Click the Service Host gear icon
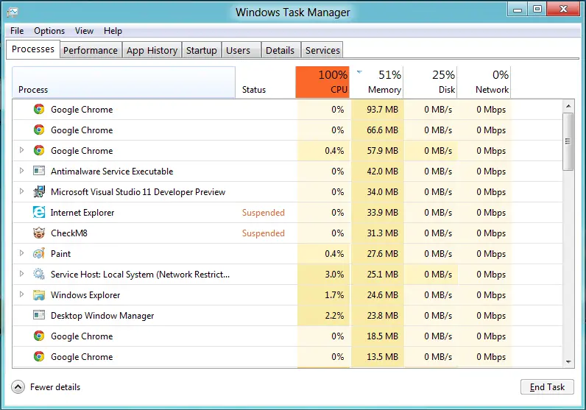 tap(39, 275)
